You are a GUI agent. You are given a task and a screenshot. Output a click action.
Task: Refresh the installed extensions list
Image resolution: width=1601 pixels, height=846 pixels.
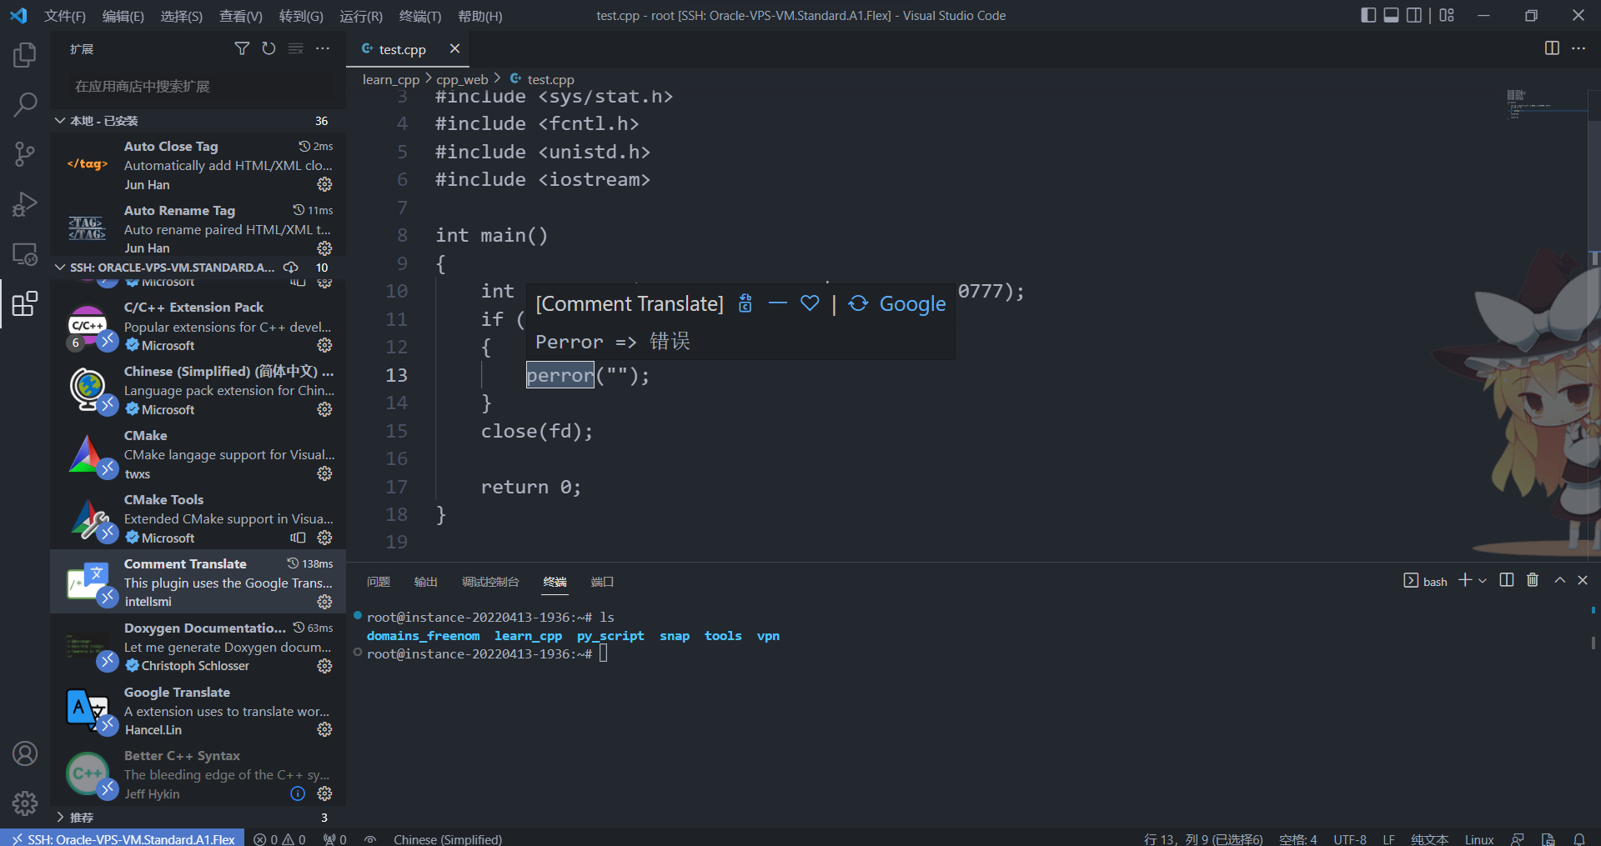269,48
